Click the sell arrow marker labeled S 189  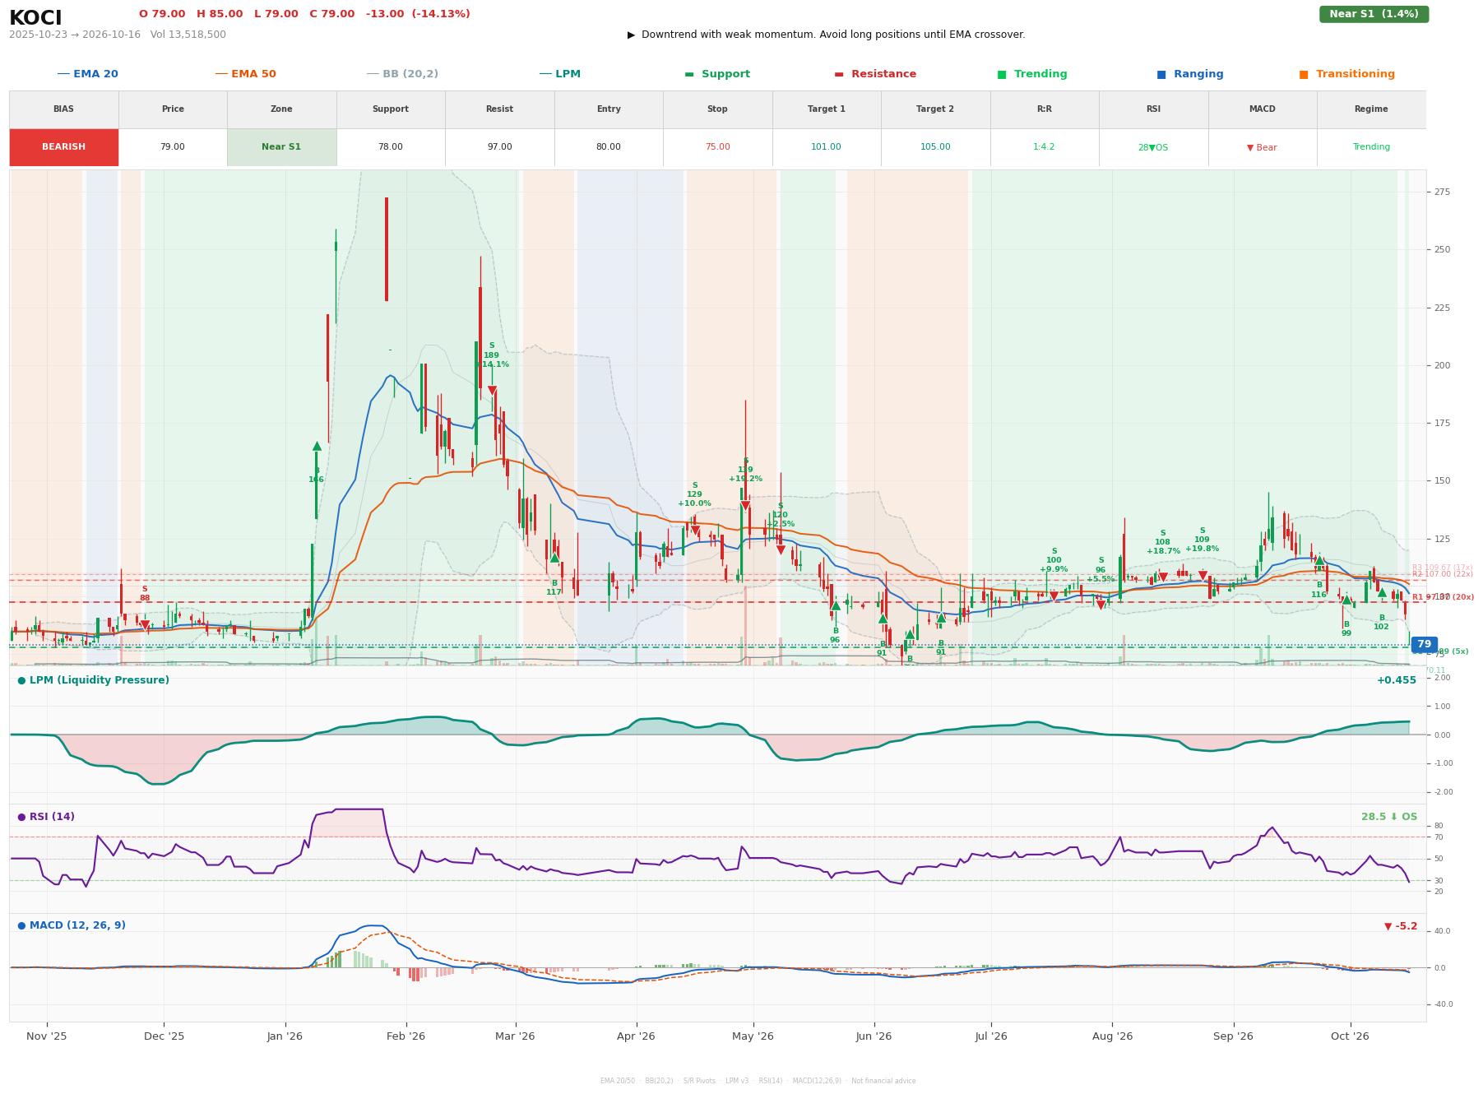pyautogui.click(x=492, y=391)
